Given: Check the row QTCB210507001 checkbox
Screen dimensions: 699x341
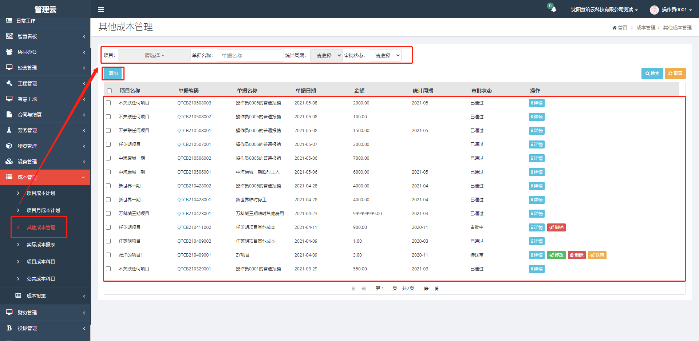Looking at the screenshot, I should [108, 144].
